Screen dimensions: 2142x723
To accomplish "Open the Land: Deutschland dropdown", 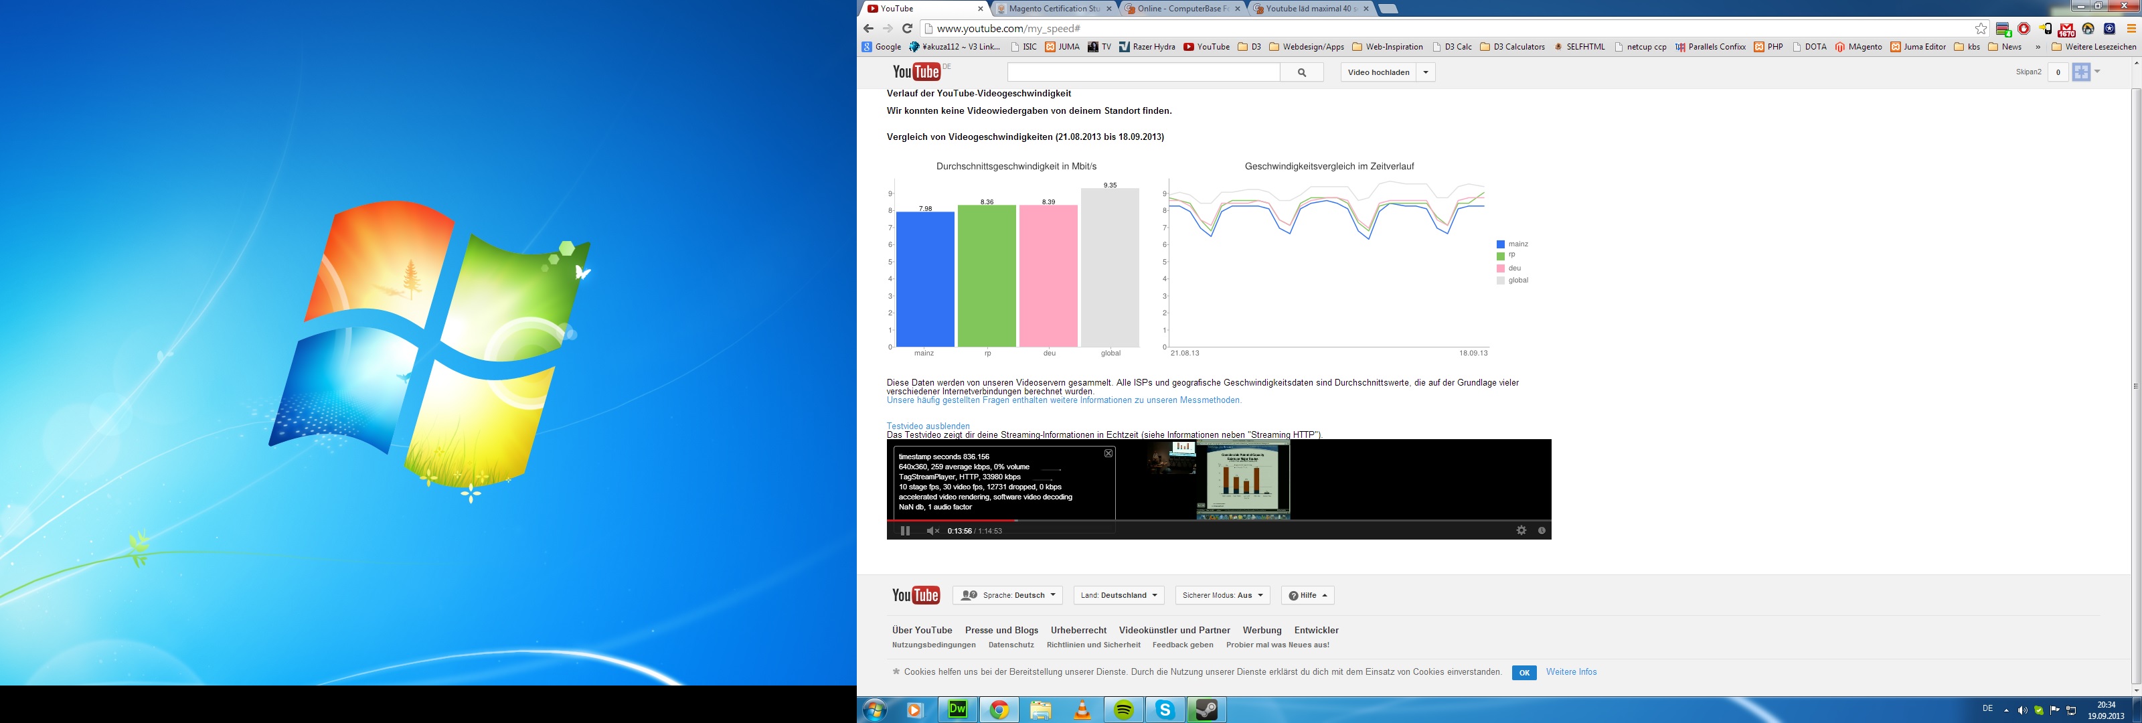I will 1119,595.
